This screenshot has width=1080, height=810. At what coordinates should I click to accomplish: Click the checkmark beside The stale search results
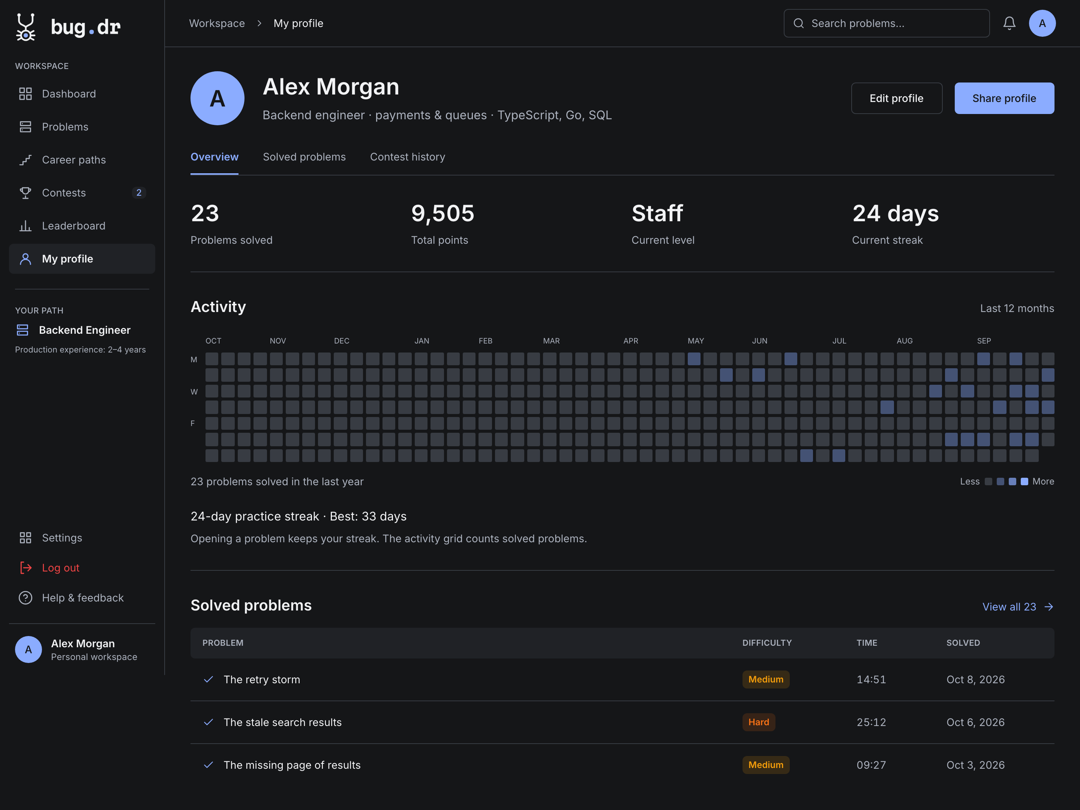(208, 722)
